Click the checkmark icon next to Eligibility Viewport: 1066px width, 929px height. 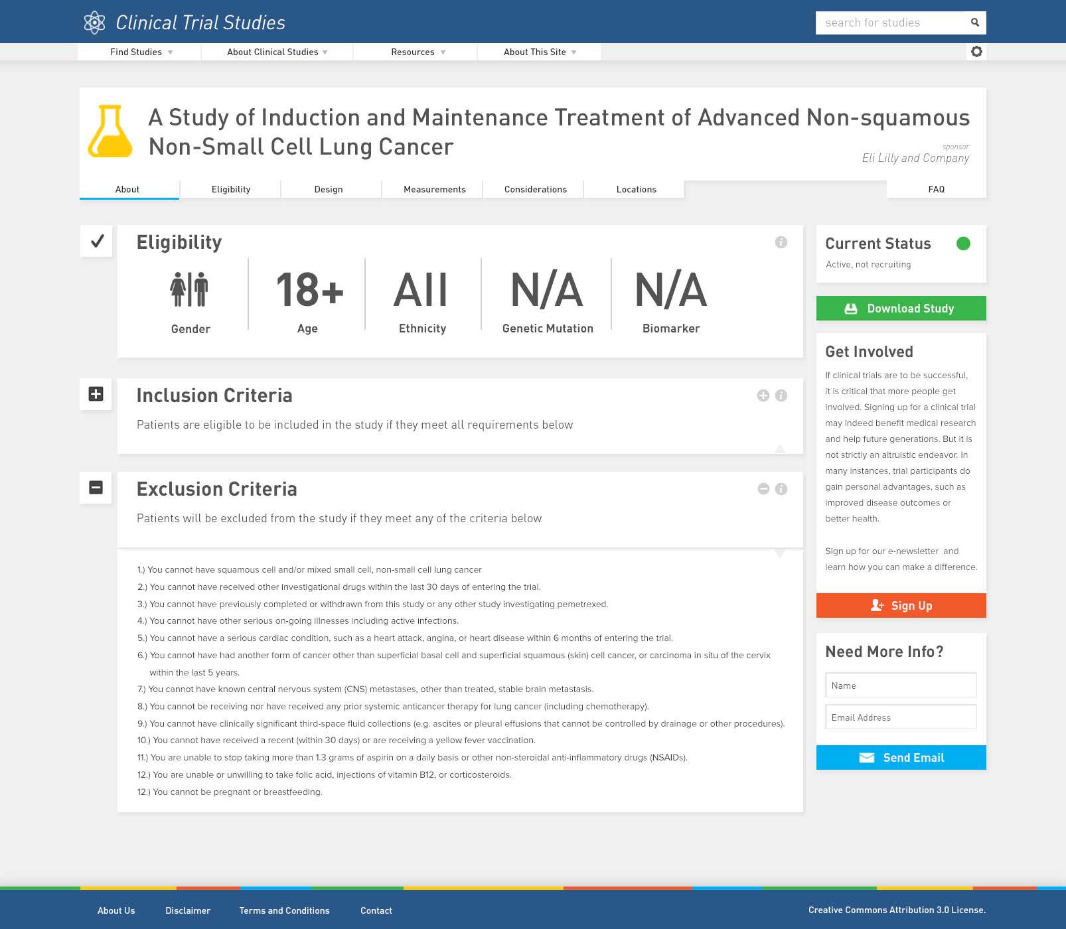[x=96, y=242]
